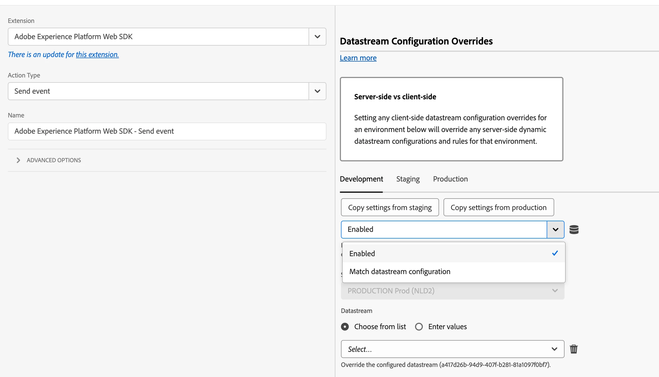Choose Match datastream configuration option
Image resolution: width=659 pixels, height=377 pixels.
point(400,272)
